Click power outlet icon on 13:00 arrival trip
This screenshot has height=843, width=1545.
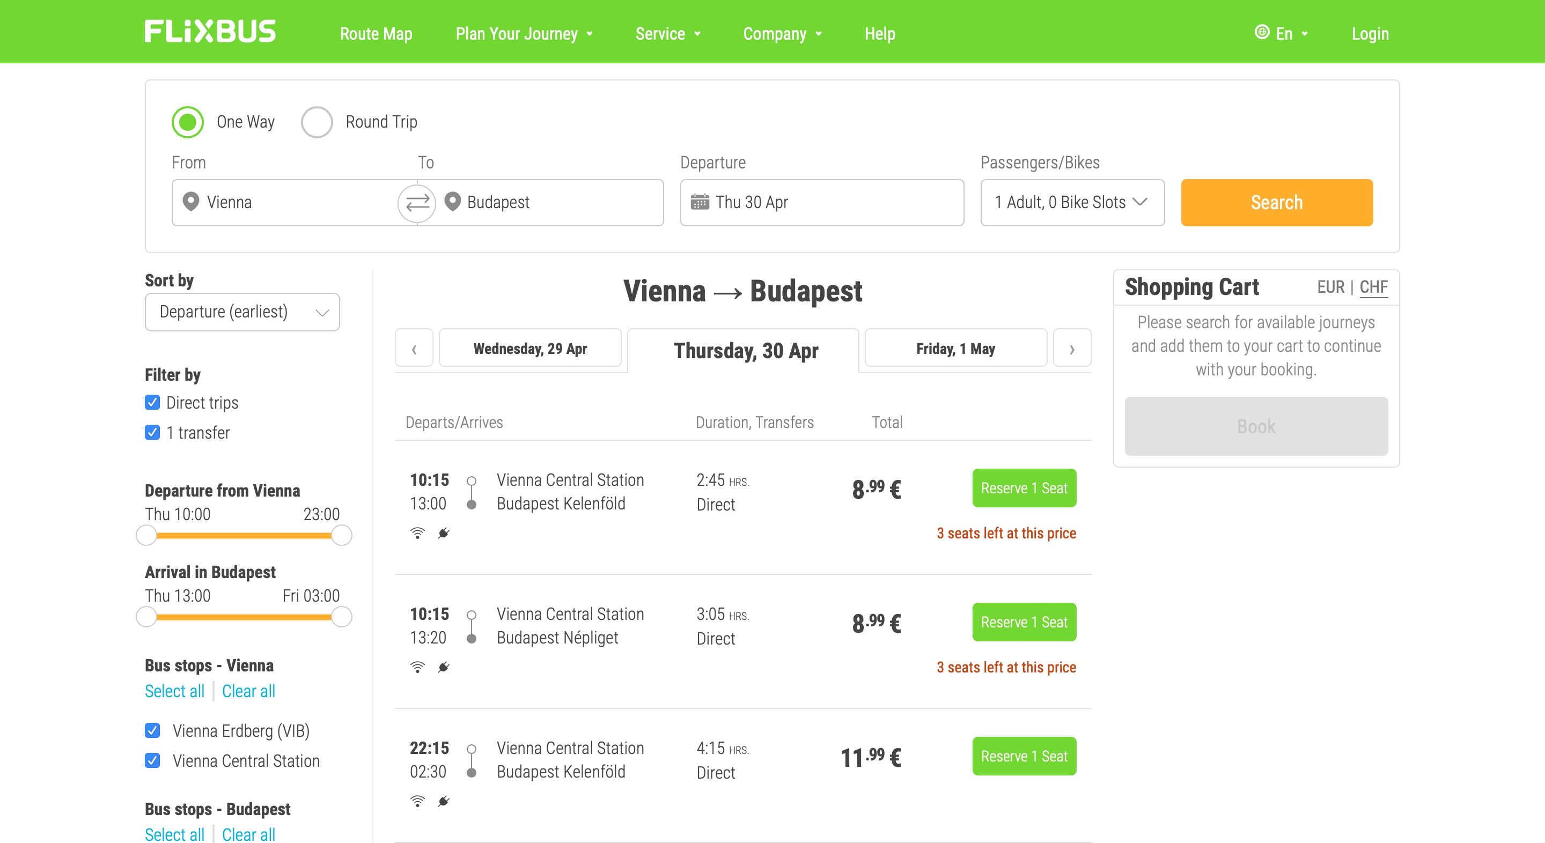point(444,533)
